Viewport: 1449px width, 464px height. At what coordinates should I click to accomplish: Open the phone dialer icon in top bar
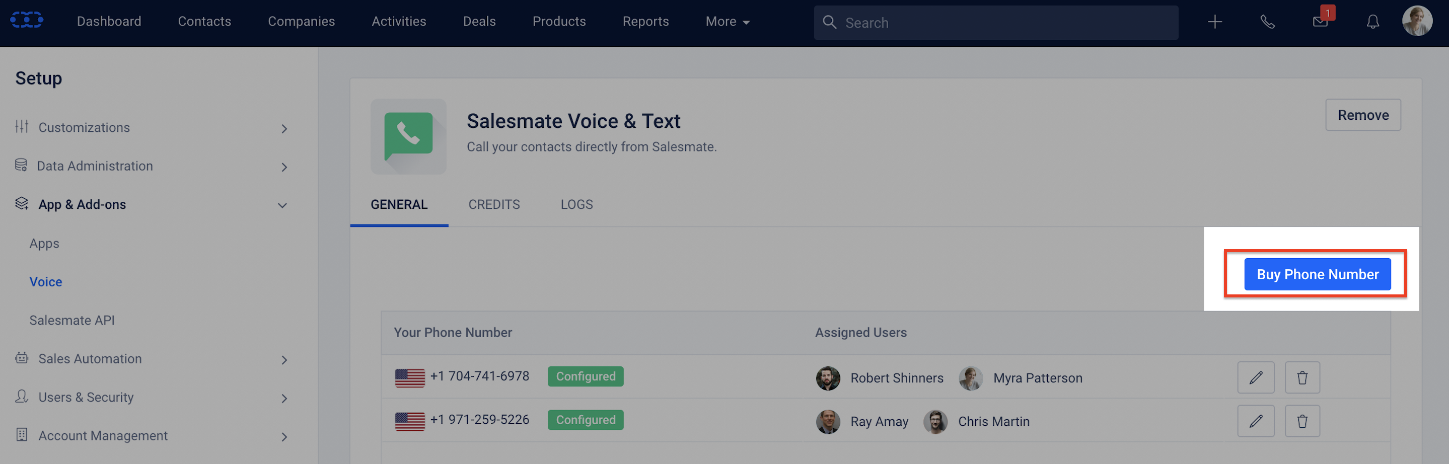(x=1267, y=22)
